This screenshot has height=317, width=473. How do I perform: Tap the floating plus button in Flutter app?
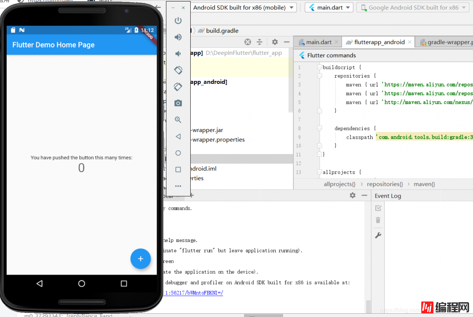coord(140,259)
